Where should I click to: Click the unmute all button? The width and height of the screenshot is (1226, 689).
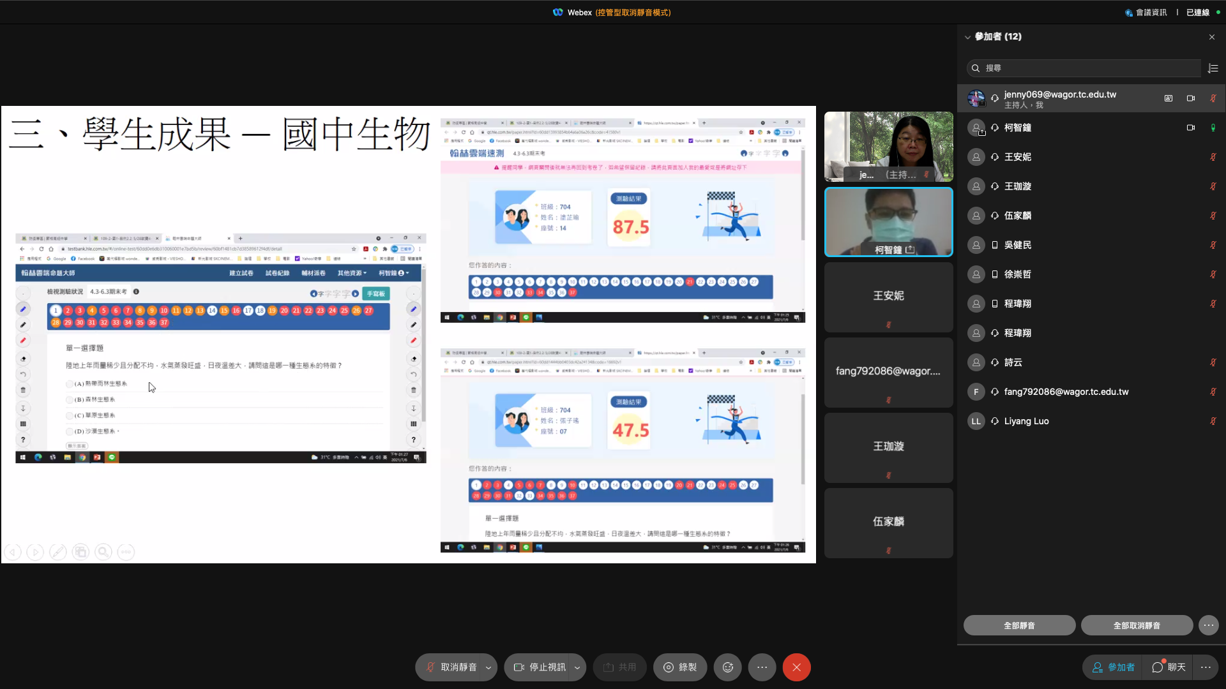coord(1137,625)
